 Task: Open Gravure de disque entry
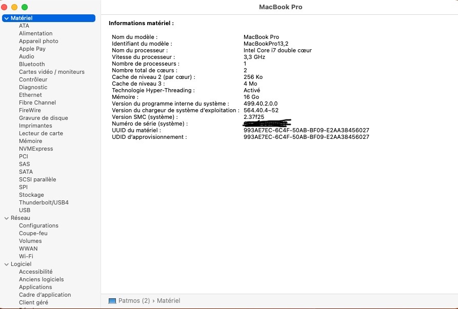44,118
